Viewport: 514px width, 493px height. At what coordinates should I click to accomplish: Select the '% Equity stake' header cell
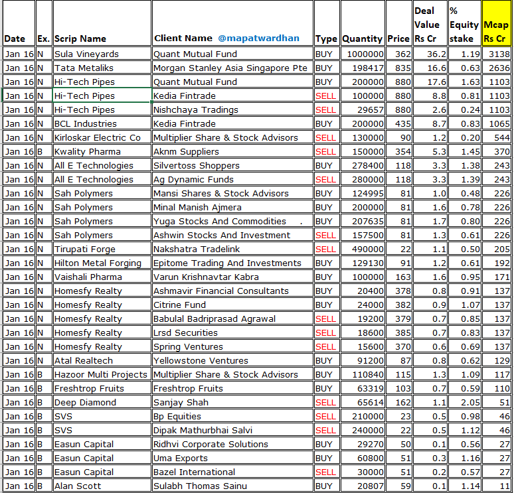(465, 23)
